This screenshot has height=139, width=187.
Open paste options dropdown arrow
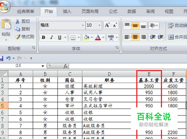[x=6, y=40]
